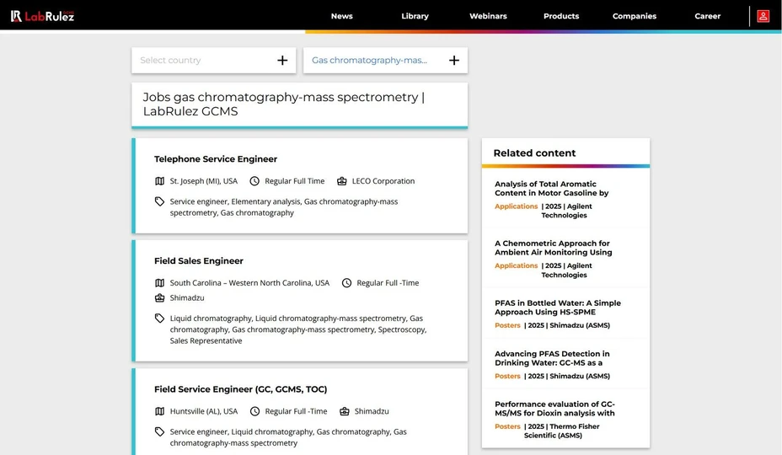Click Posters label under Advancing PFAS Detection
782x455 pixels.
507,376
